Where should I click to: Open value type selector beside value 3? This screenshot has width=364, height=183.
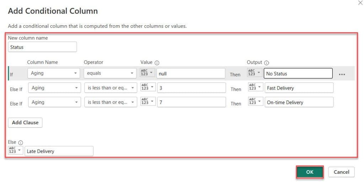(x=148, y=87)
